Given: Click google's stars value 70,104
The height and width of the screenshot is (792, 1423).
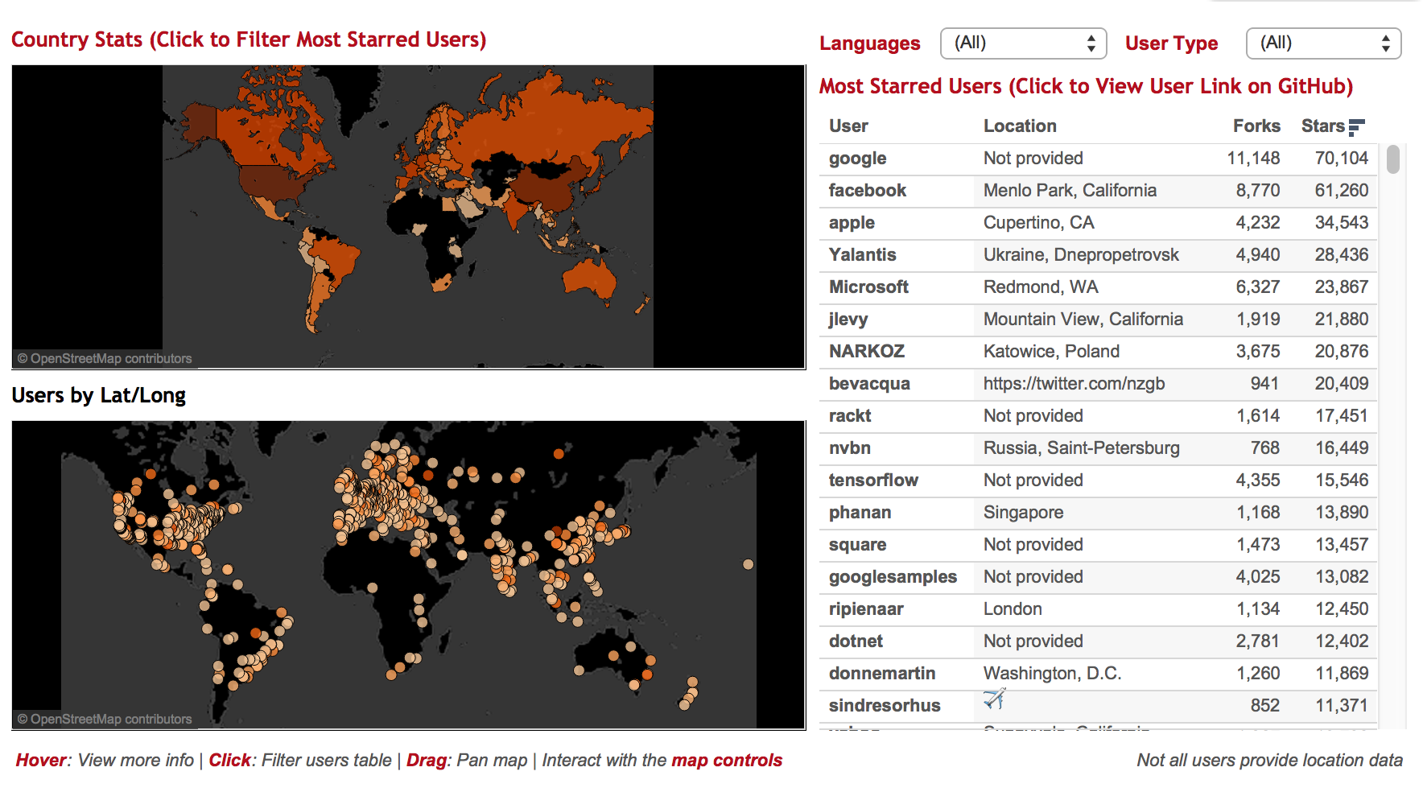Looking at the screenshot, I should [x=1341, y=159].
